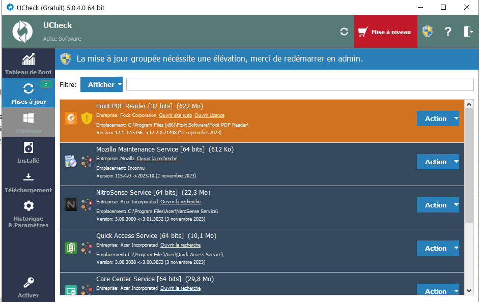The height and width of the screenshot is (302, 479).
Task: Select 'NitroSense Service [64 bits]' title
Action: [x=137, y=193]
